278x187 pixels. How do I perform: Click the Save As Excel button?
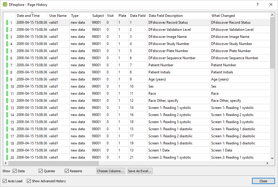(140, 171)
